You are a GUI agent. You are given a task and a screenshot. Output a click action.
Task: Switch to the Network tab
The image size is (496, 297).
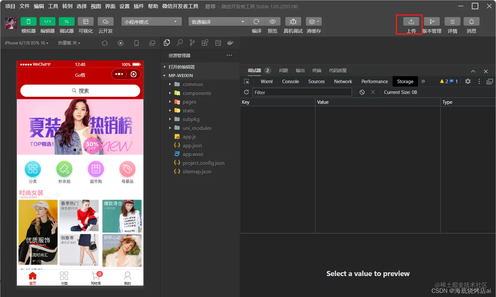pos(343,81)
